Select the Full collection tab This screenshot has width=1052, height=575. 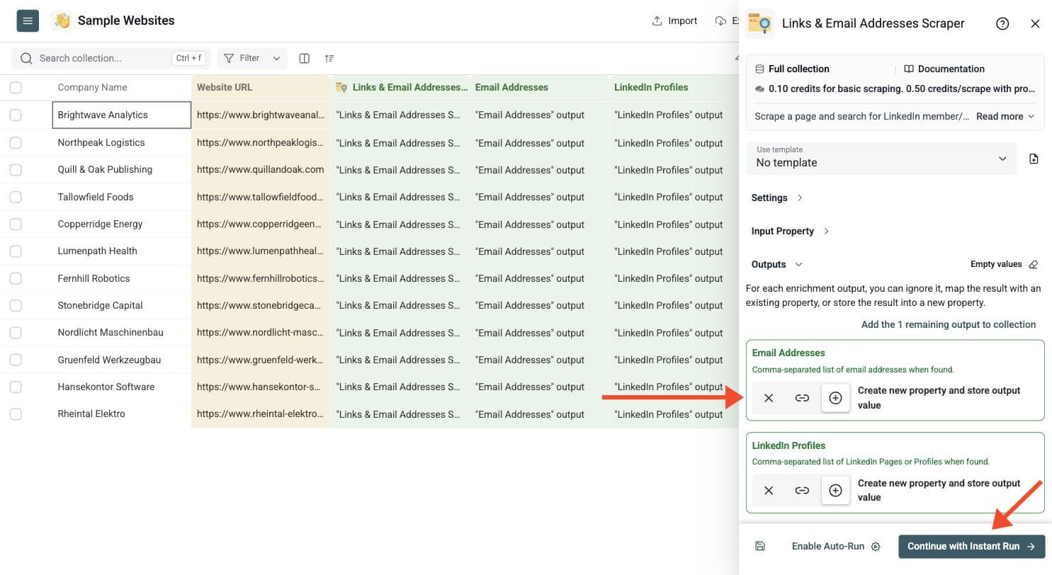pos(791,69)
